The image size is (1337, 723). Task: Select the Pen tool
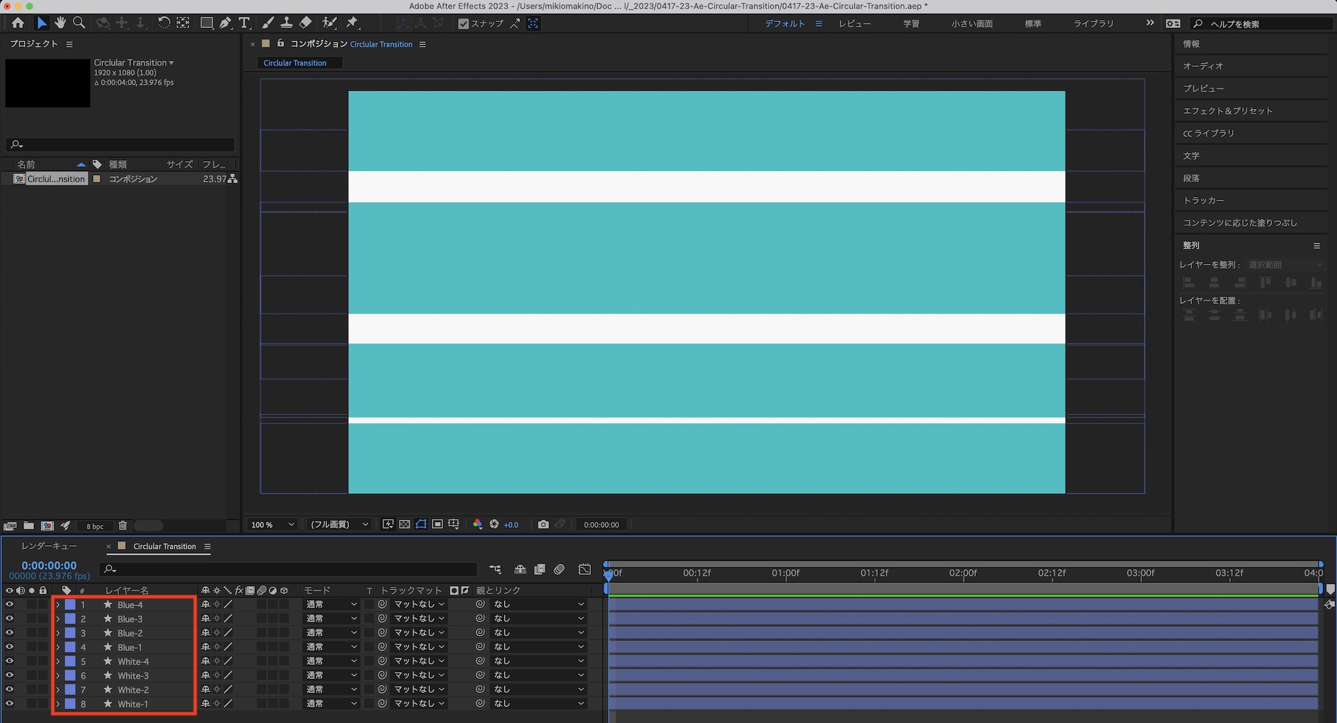(x=225, y=23)
